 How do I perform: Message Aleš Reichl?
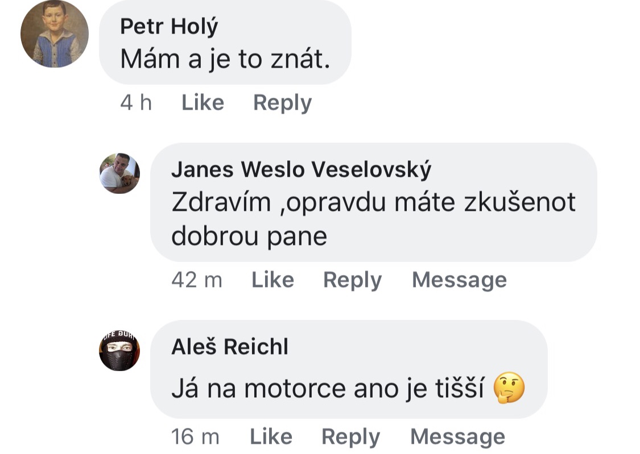pyautogui.click(x=457, y=436)
